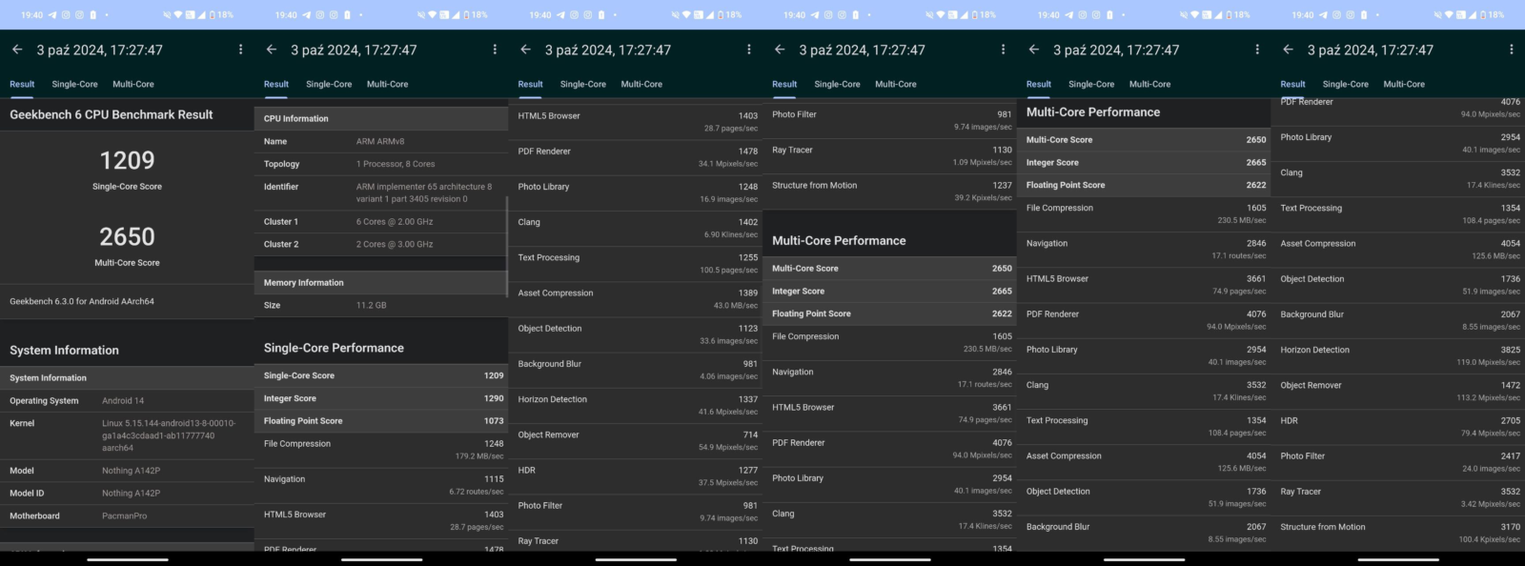The height and width of the screenshot is (566, 1525).
Task: Open overflow menu on screen with Multi-Core Performance at top
Action: point(1257,50)
